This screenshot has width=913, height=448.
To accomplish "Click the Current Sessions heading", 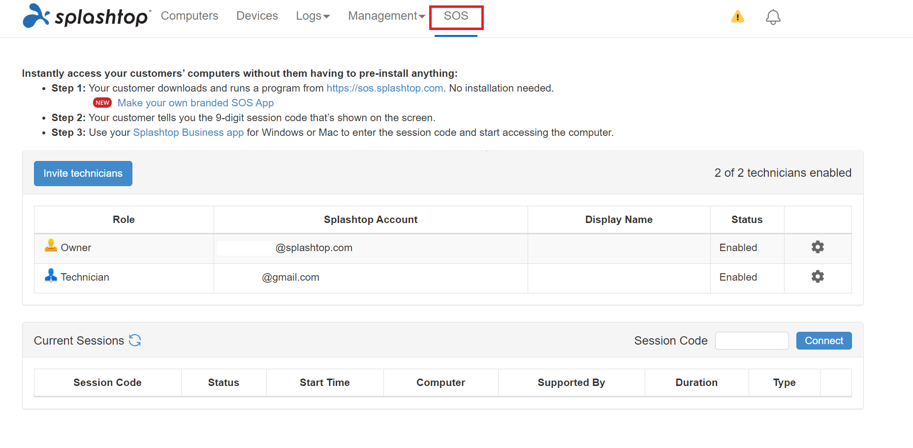I will [79, 341].
